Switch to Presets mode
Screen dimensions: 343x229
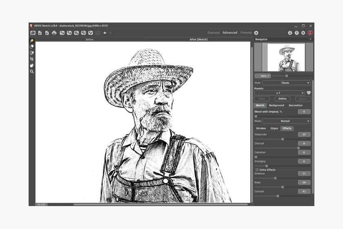(x=246, y=33)
